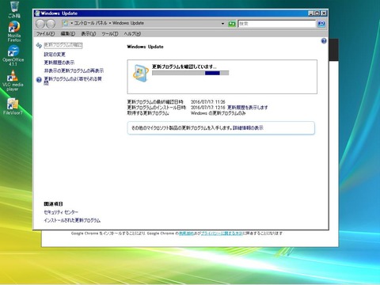Image resolution: width=380 pixels, height=285 pixels.
Task: Open OpenOffice 4.1.1 desktop shortcut
Action: [x=13, y=55]
